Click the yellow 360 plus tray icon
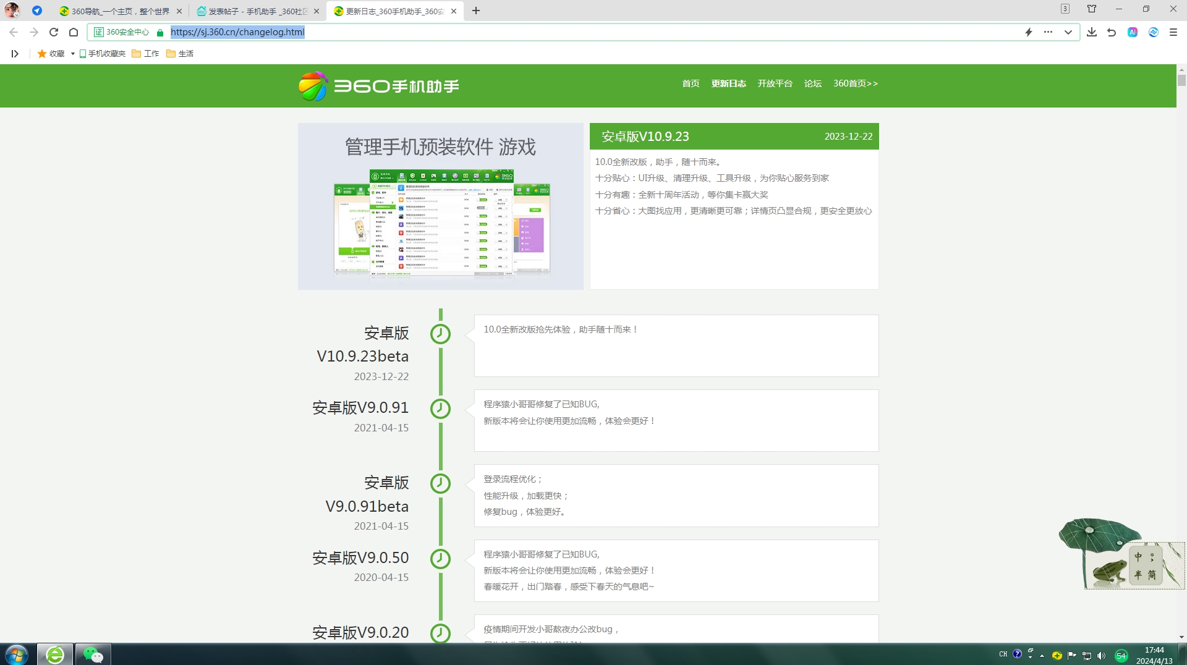The height and width of the screenshot is (665, 1187). coord(1057,656)
